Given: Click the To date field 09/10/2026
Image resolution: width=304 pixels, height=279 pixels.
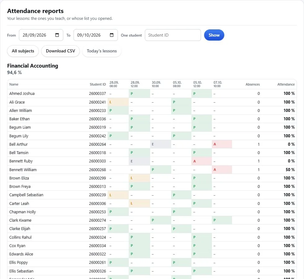Looking at the screenshot, I should (96, 35).
